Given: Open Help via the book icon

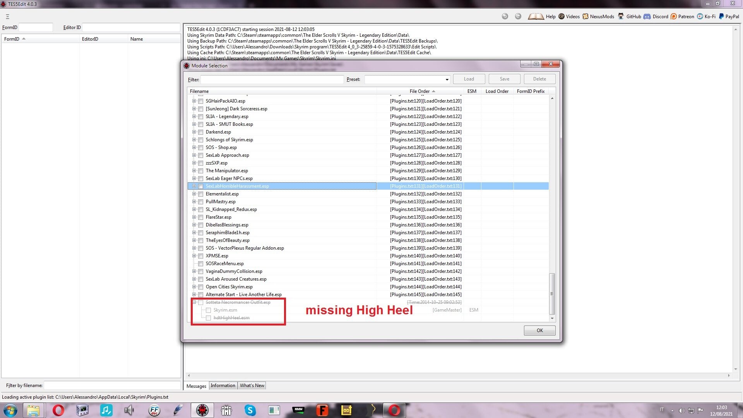Looking at the screenshot, I should click(541, 16).
